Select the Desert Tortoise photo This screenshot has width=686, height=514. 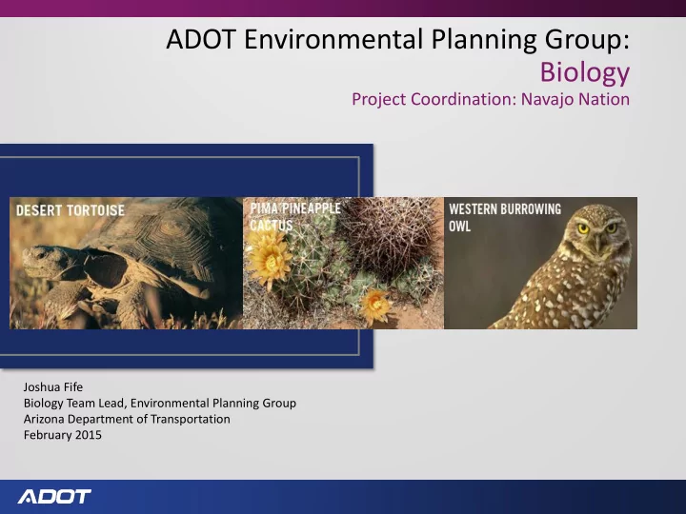(x=126, y=263)
